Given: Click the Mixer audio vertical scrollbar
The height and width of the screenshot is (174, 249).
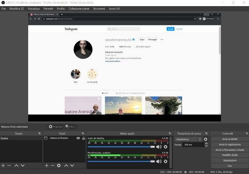Looking at the screenshot, I should 171,152.
